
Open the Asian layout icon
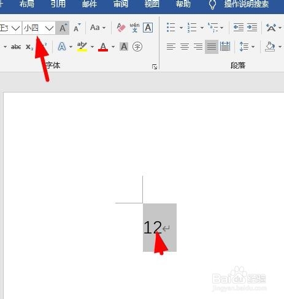click(271, 28)
